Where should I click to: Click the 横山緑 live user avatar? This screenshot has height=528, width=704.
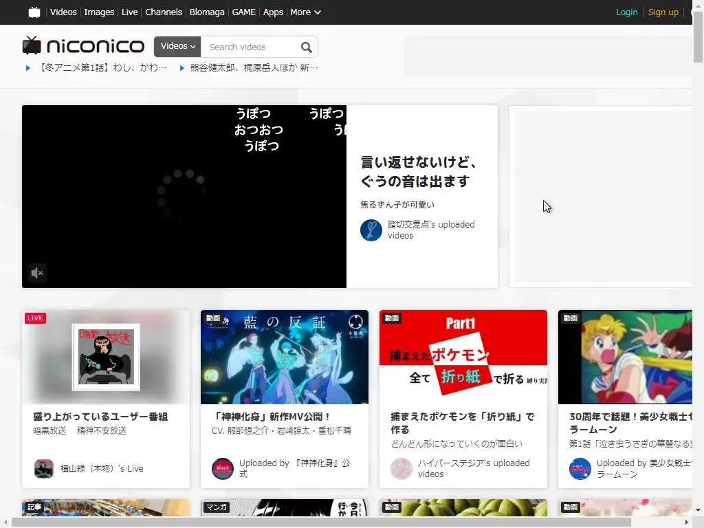coord(43,468)
